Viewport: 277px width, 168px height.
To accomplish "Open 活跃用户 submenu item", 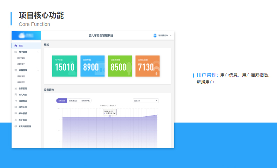I will point(21,64).
